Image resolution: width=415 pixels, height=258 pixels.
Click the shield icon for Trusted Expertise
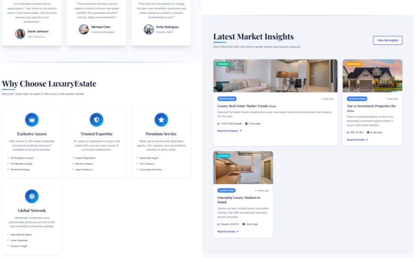[x=96, y=120]
